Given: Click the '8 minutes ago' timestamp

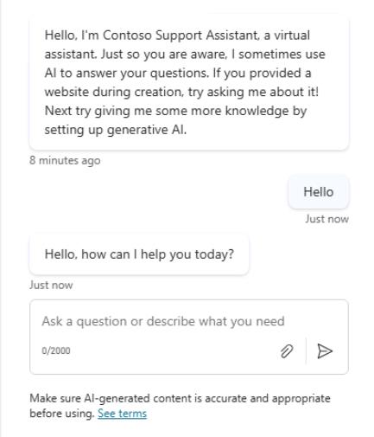Looking at the screenshot, I should [x=65, y=160].
